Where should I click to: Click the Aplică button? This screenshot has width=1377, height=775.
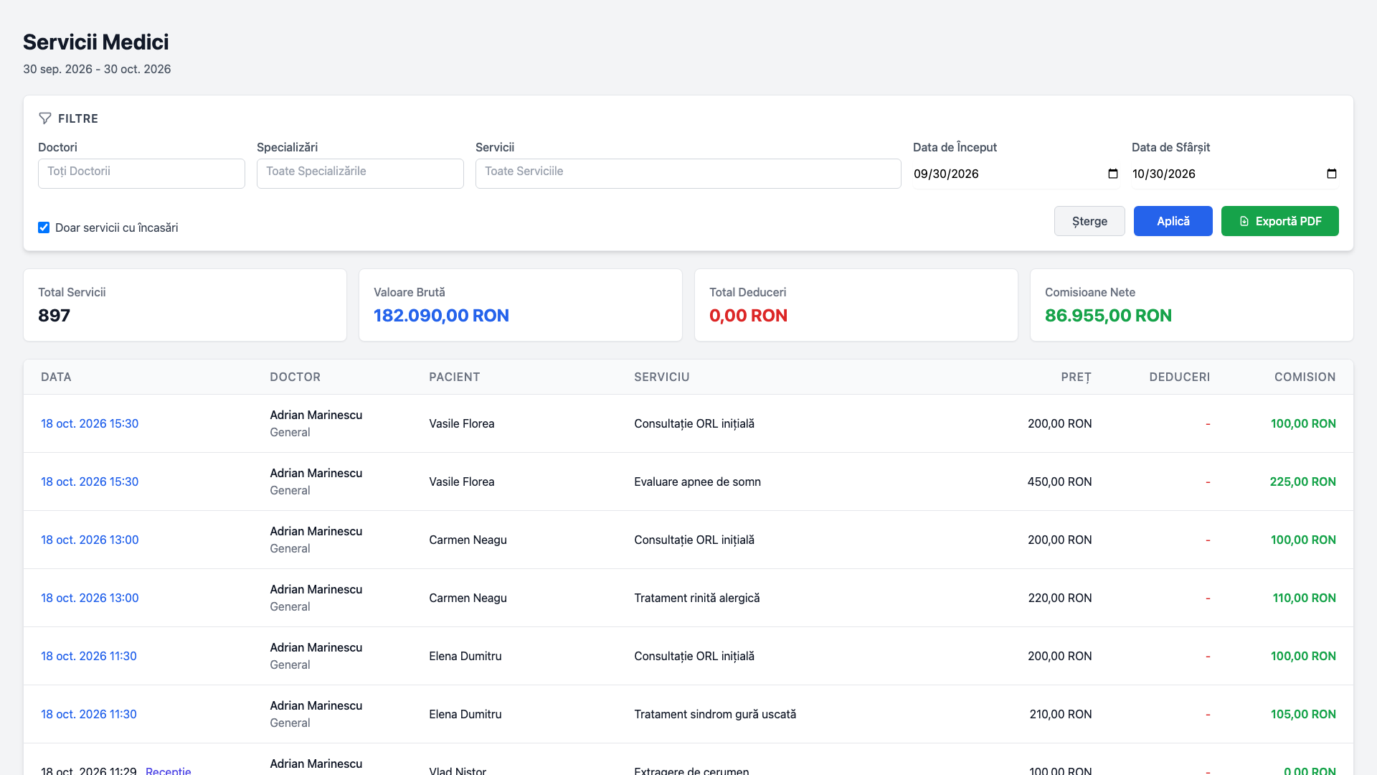click(1173, 221)
